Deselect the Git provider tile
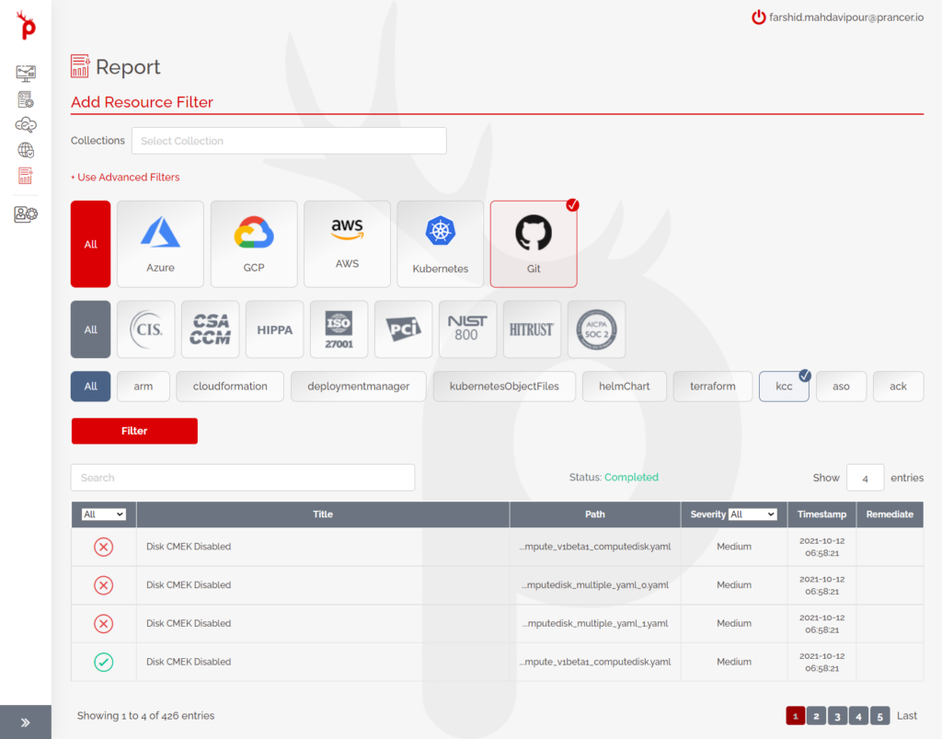Screen dimensions: 942x739 [x=534, y=243]
